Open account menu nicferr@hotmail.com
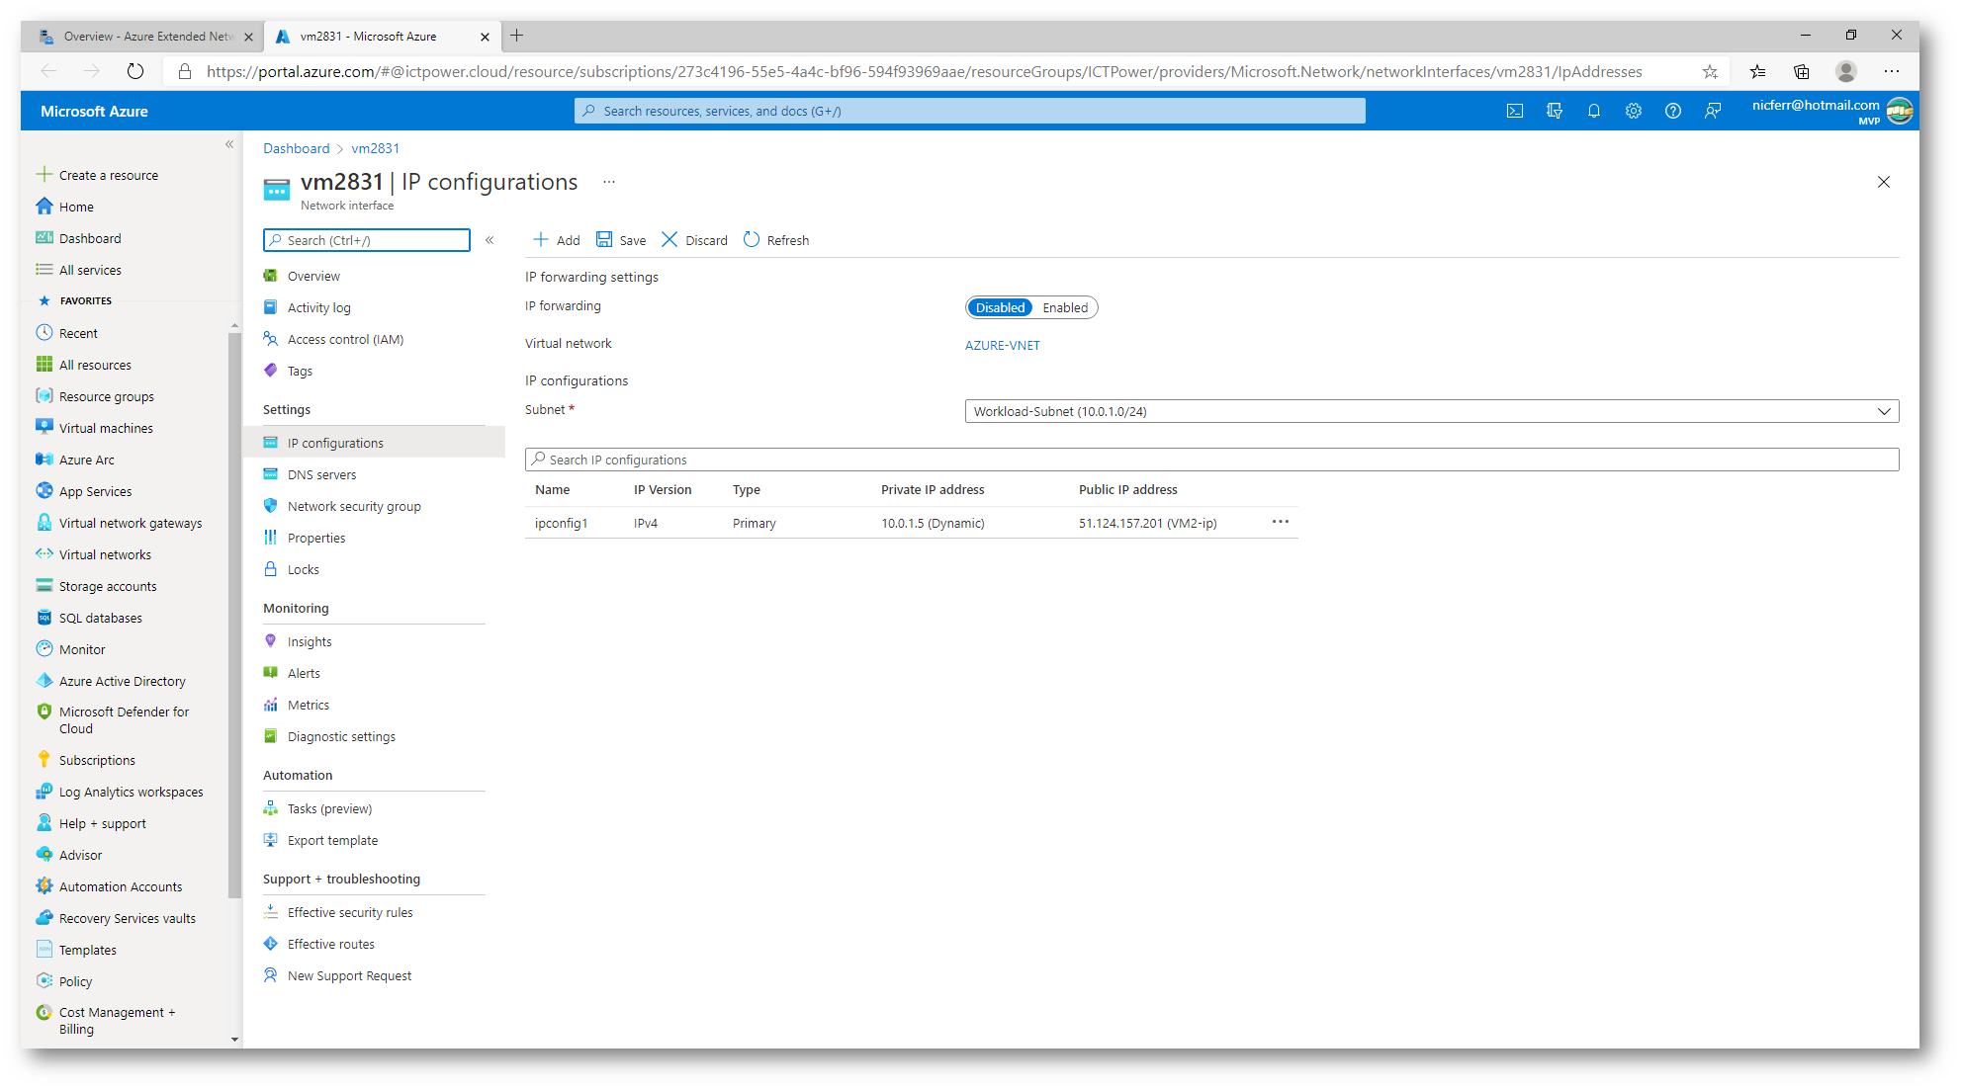1961x1090 pixels. click(x=1831, y=111)
